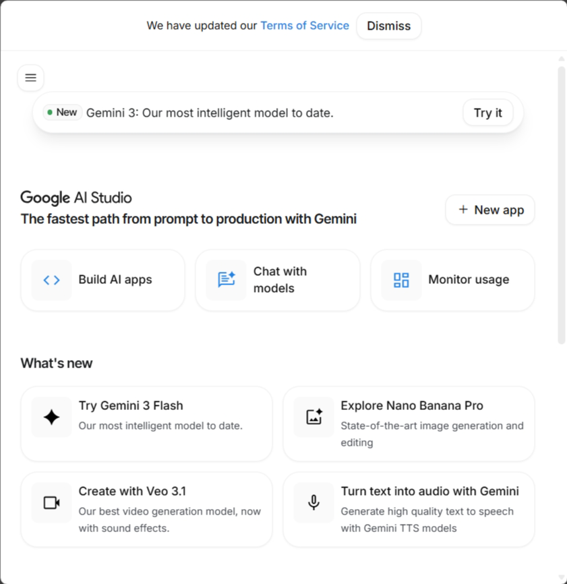
Task: Click the Nano Banana Pro image icon
Action: tap(314, 417)
